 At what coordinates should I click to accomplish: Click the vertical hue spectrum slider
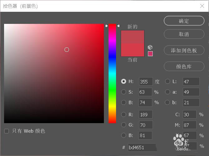tap(112, 74)
